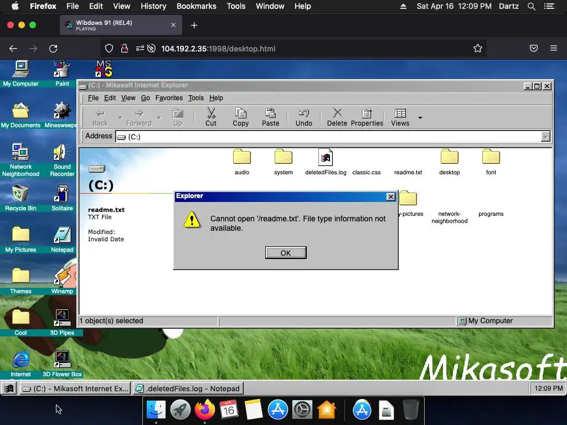This screenshot has height=425, width=567.
Task: Open the Internet desktop icon
Action: [20, 364]
